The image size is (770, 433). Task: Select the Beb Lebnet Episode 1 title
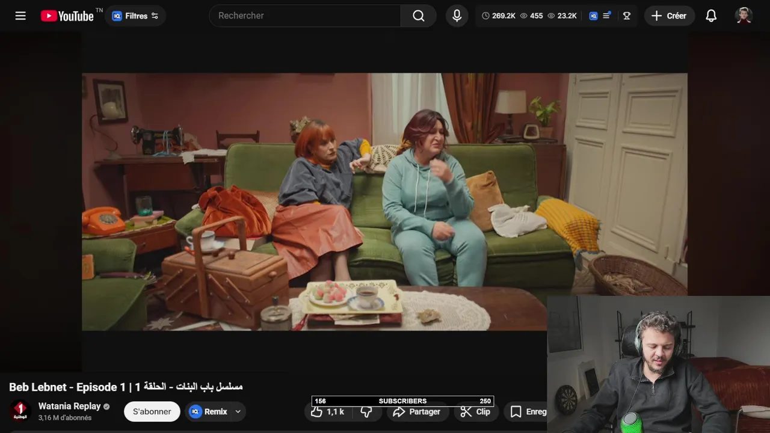[126, 387]
